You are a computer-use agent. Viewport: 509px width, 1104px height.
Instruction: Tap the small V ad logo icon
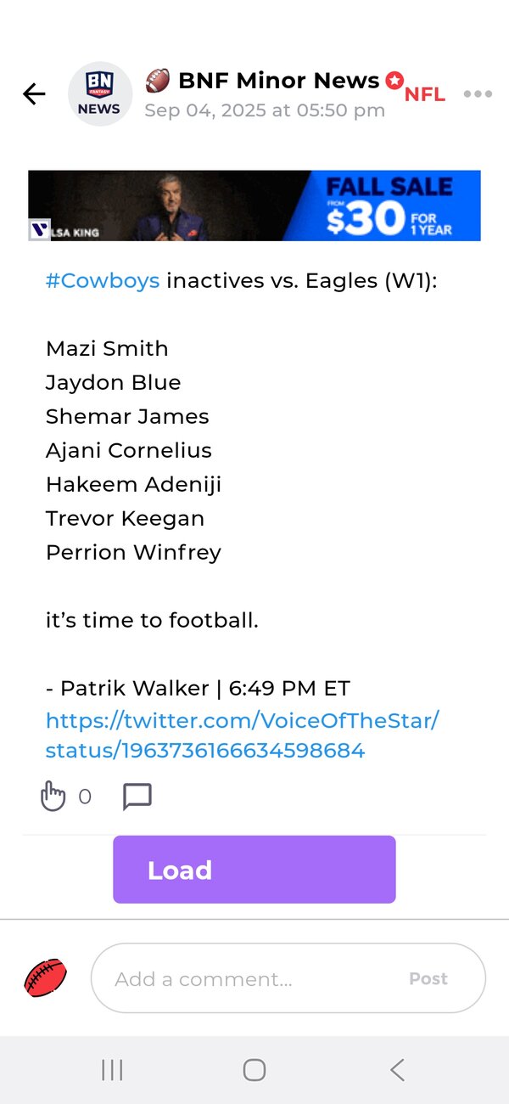pos(39,230)
